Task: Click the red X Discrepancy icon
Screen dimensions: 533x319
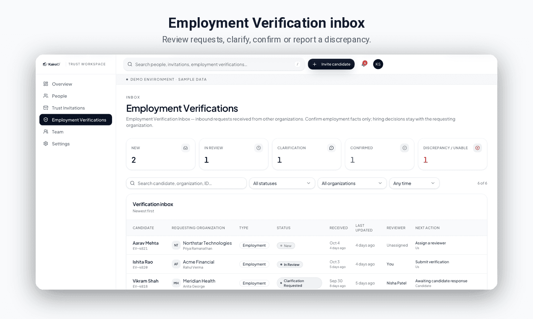Action: click(478, 148)
